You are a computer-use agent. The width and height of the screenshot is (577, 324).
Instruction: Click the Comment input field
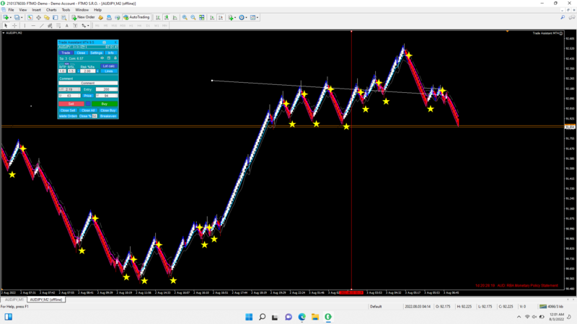coord(88,84)
